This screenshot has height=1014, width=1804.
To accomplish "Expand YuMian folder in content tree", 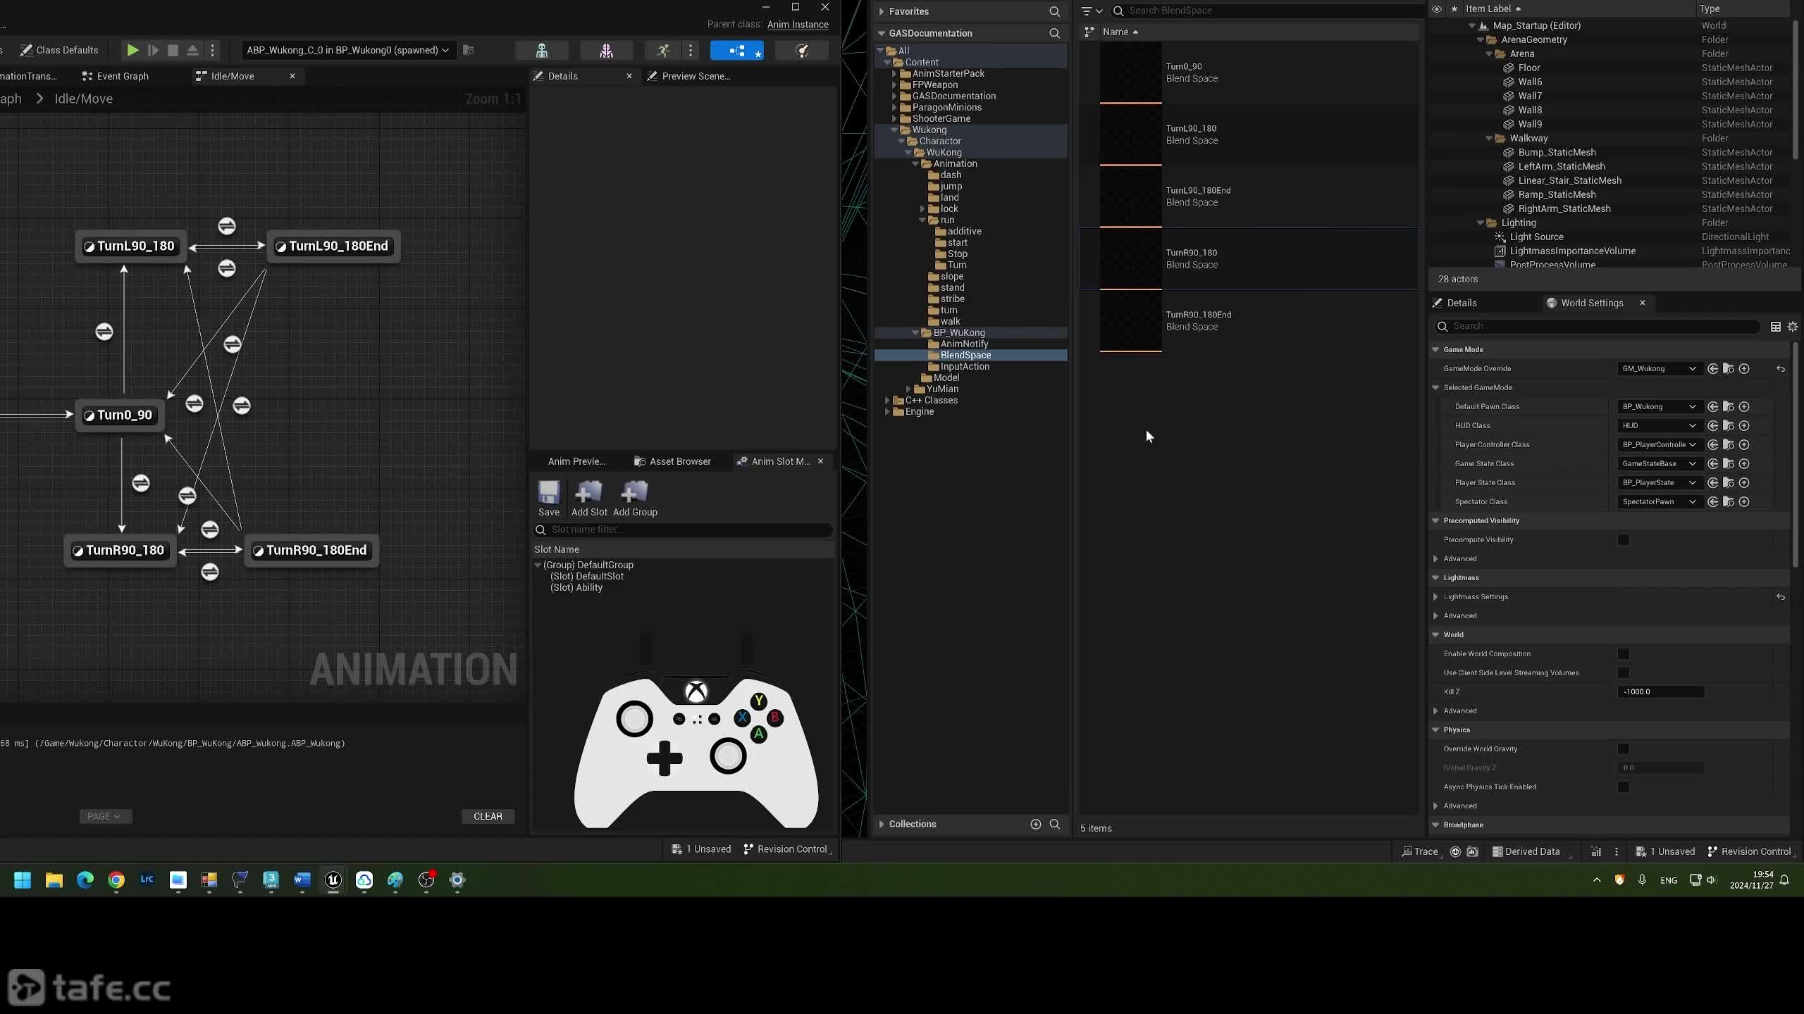I will pyautogui.click(x=908, y=389).
